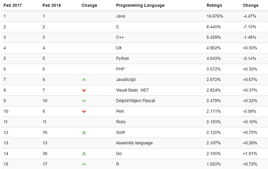Click the -0.08% change value
The image size is (268, 169).
249,111
